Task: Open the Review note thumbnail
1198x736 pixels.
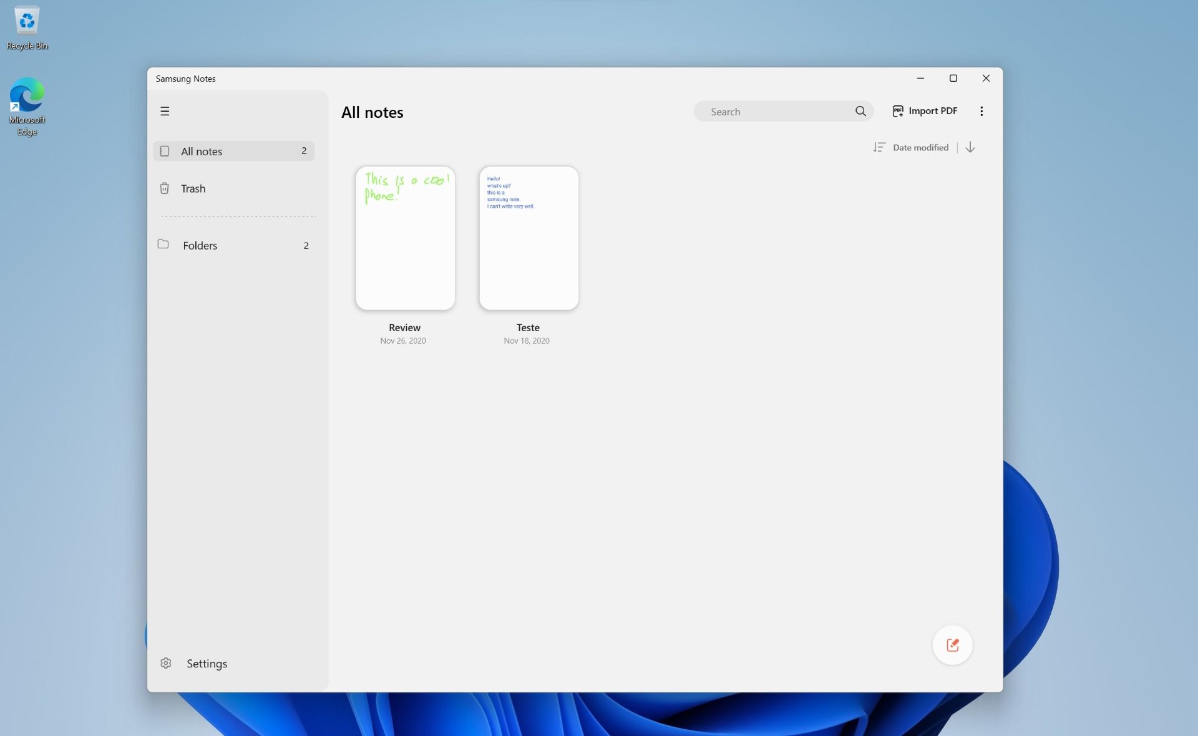Action: (404, 238)
